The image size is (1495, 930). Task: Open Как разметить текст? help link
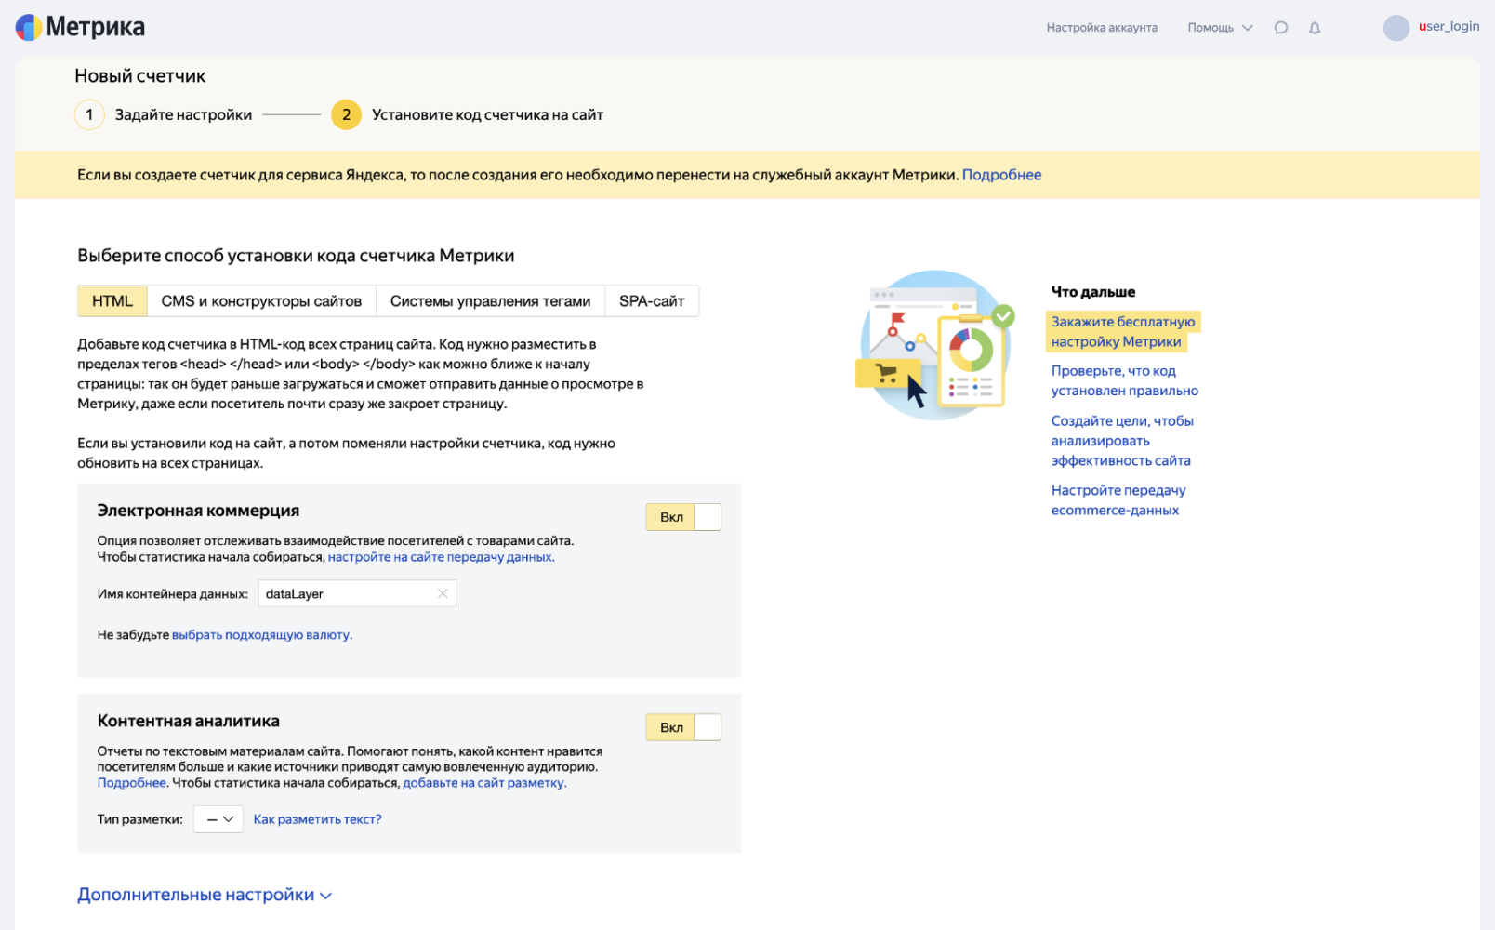pos(318,819)
